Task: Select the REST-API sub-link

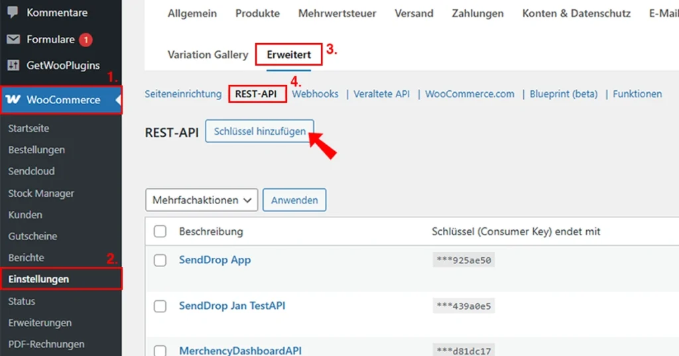Action: pyautogui.click(x=256, y=94)
